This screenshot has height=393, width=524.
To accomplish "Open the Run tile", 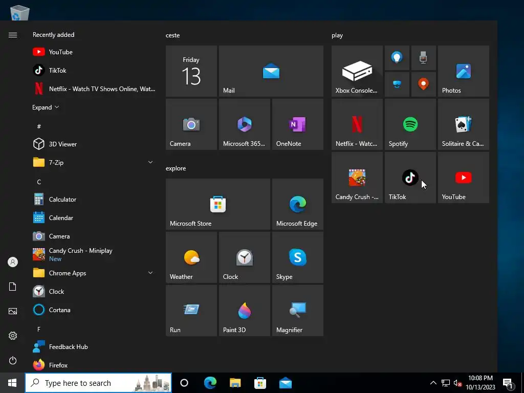I will [x=191, y=311].
